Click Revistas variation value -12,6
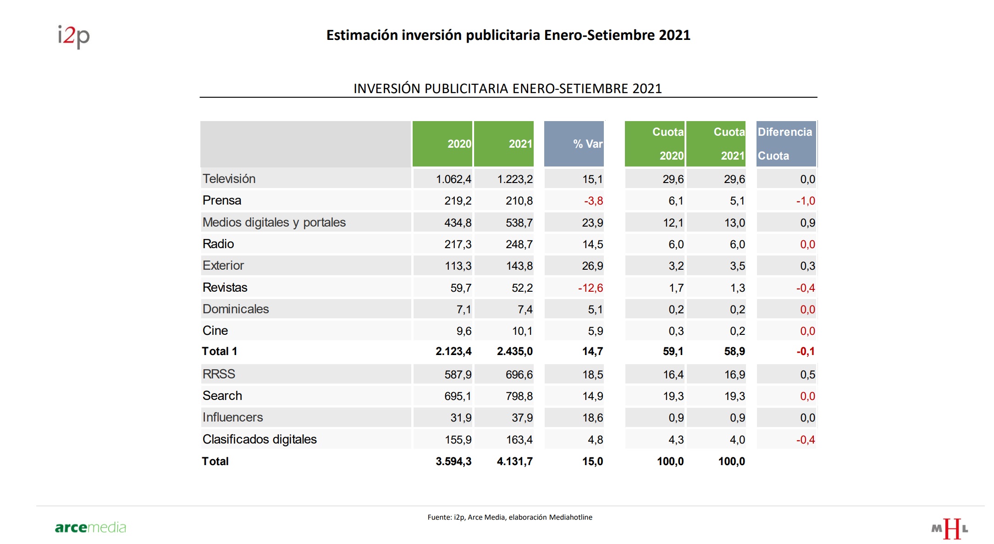994x544 pixels. click(x=591, y=288)
